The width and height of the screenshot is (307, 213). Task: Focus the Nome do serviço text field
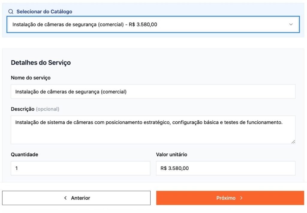pos(153,92)
